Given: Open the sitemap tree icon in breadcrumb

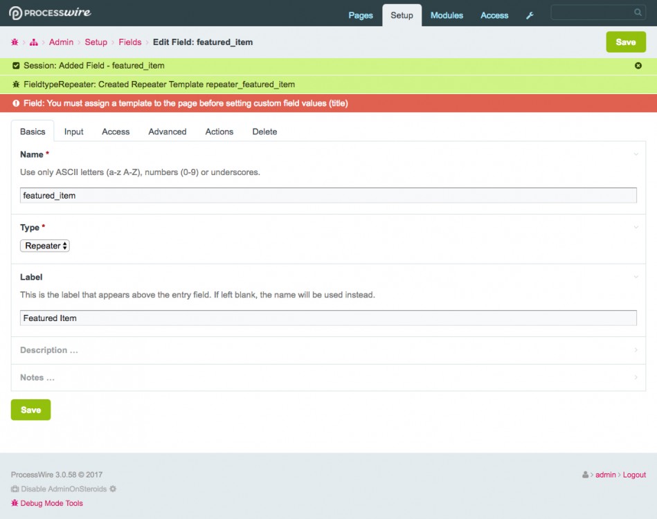Looking at the screenshot, I should (x=34, y=42).
